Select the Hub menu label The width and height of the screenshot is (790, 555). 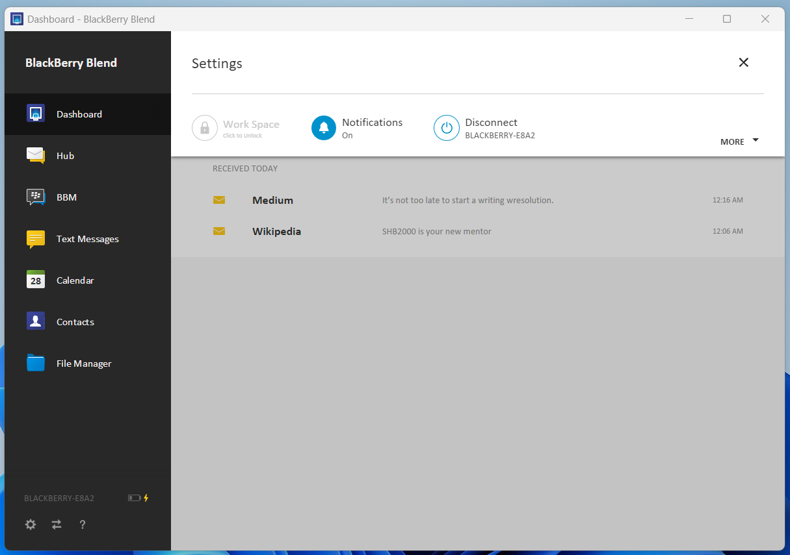click(65, 156)
